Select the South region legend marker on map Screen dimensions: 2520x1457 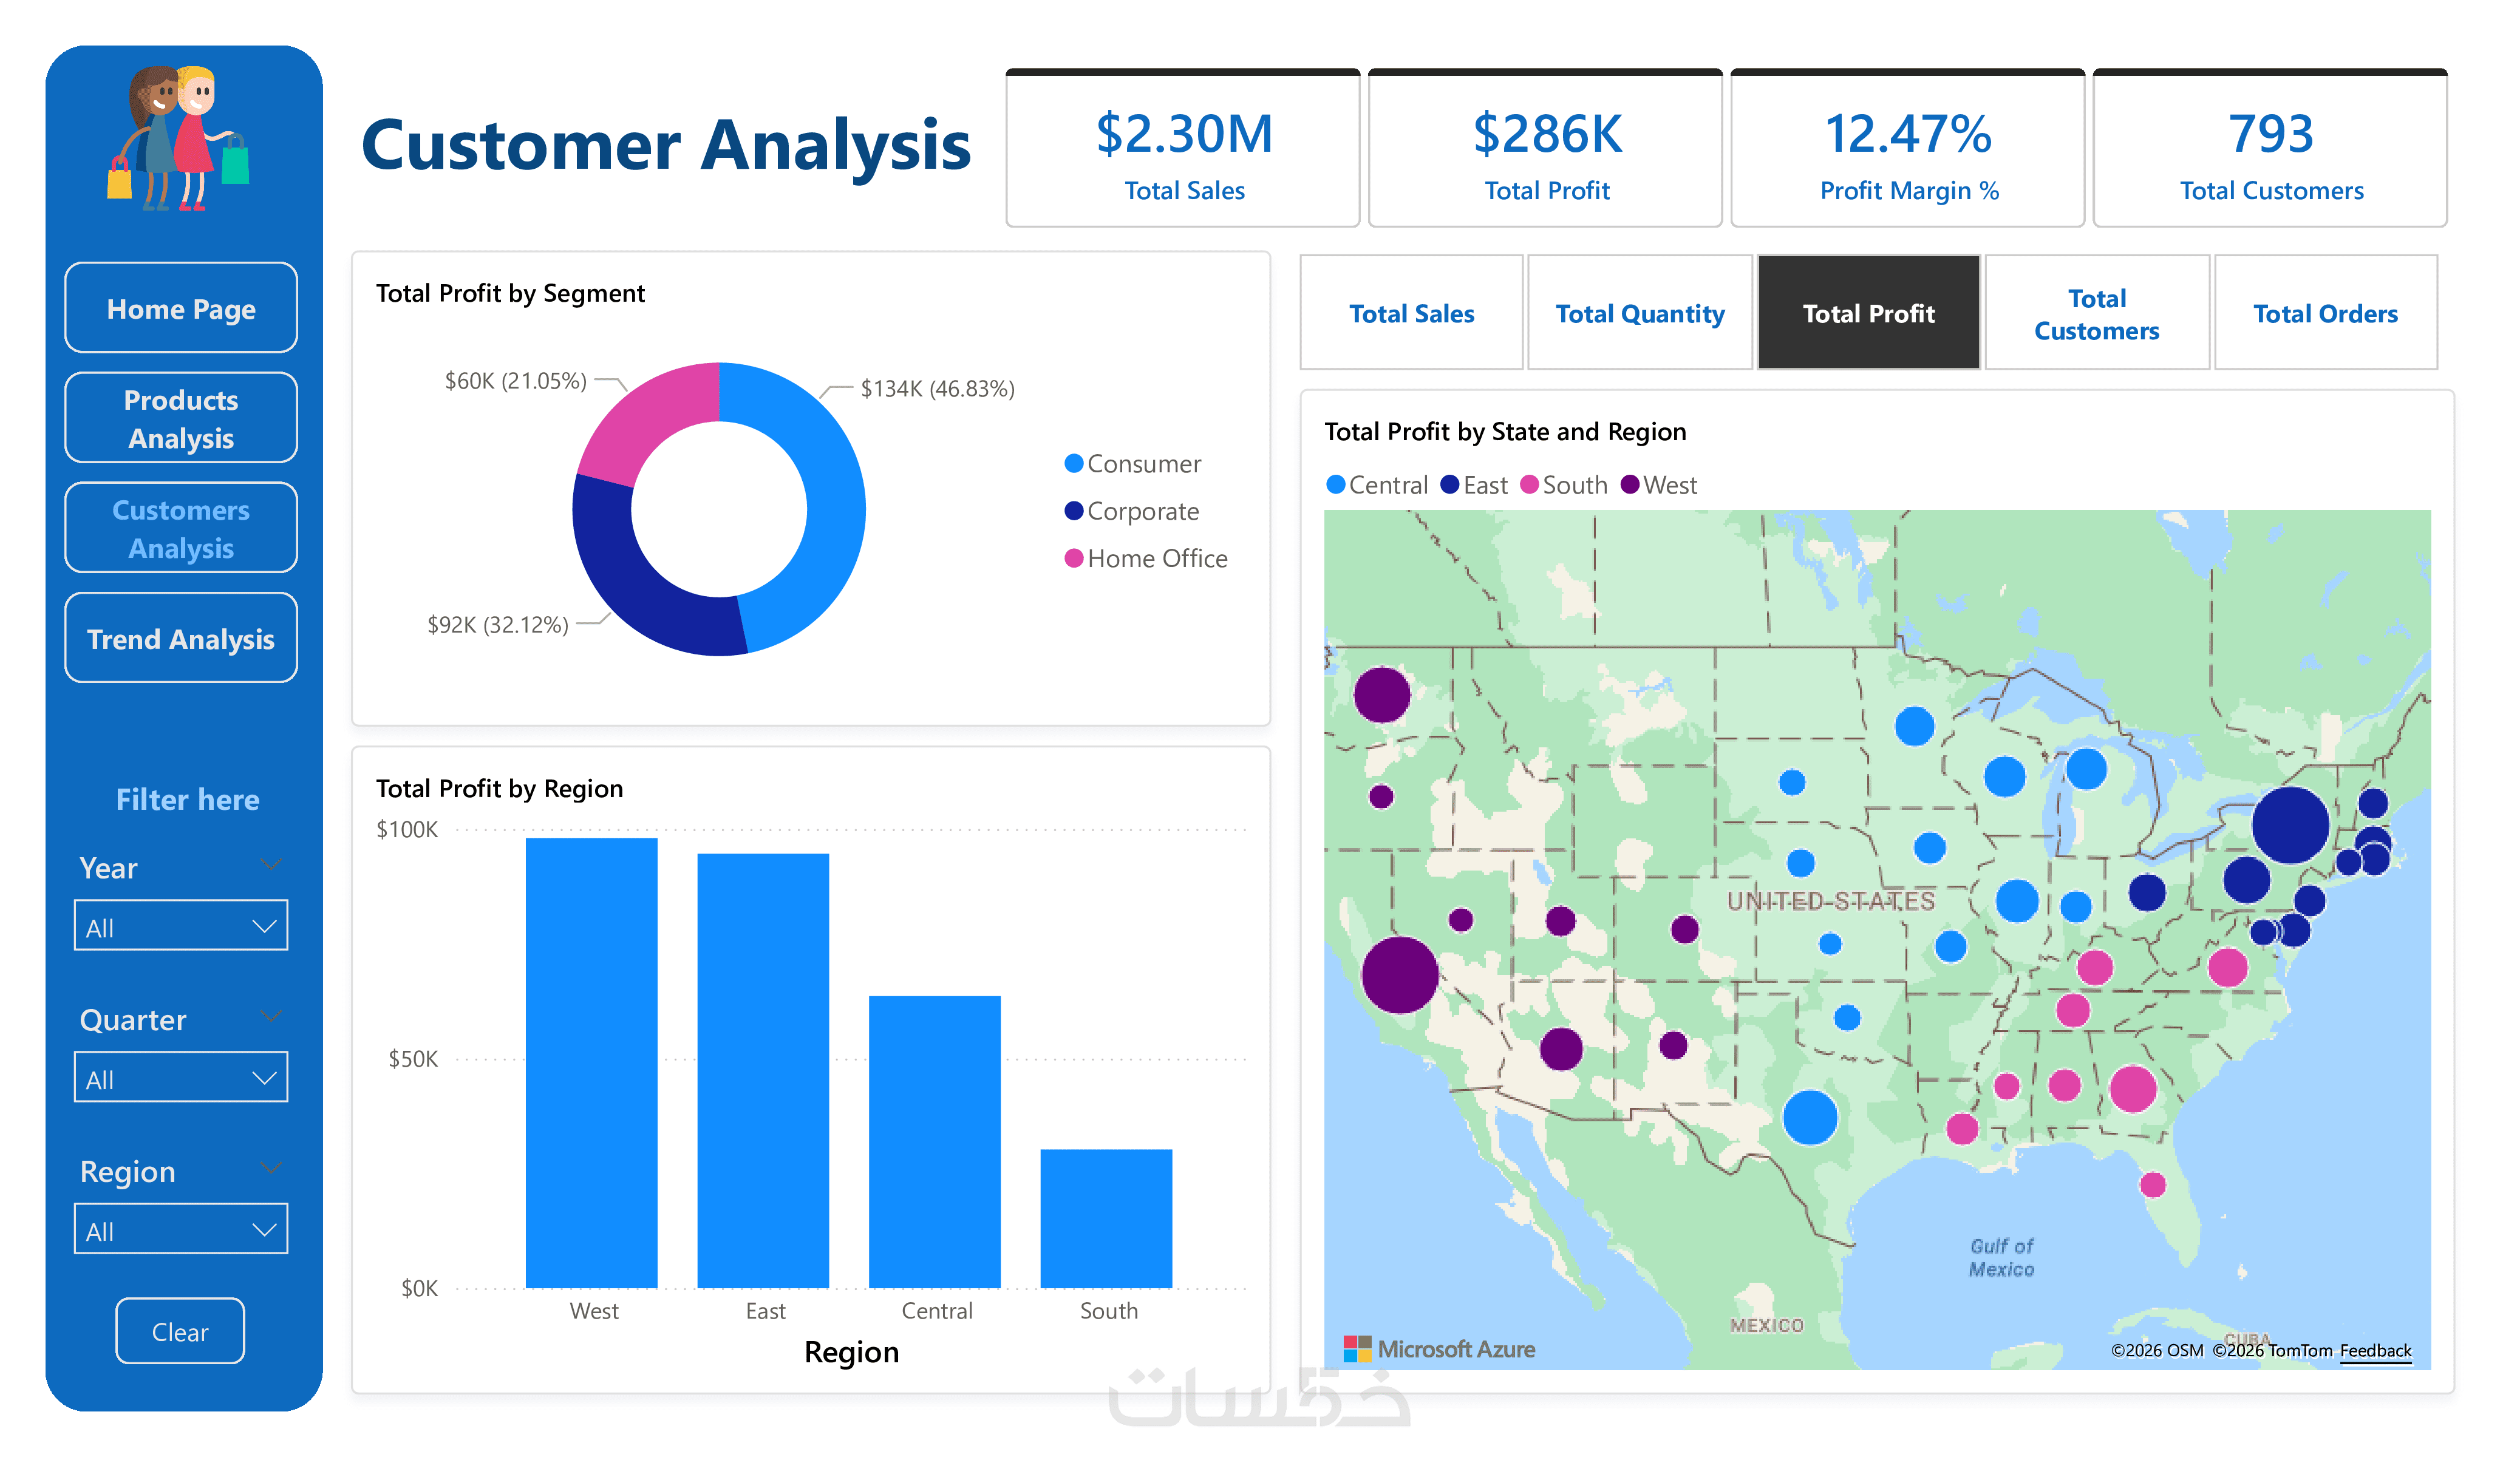click(1529, 485)
